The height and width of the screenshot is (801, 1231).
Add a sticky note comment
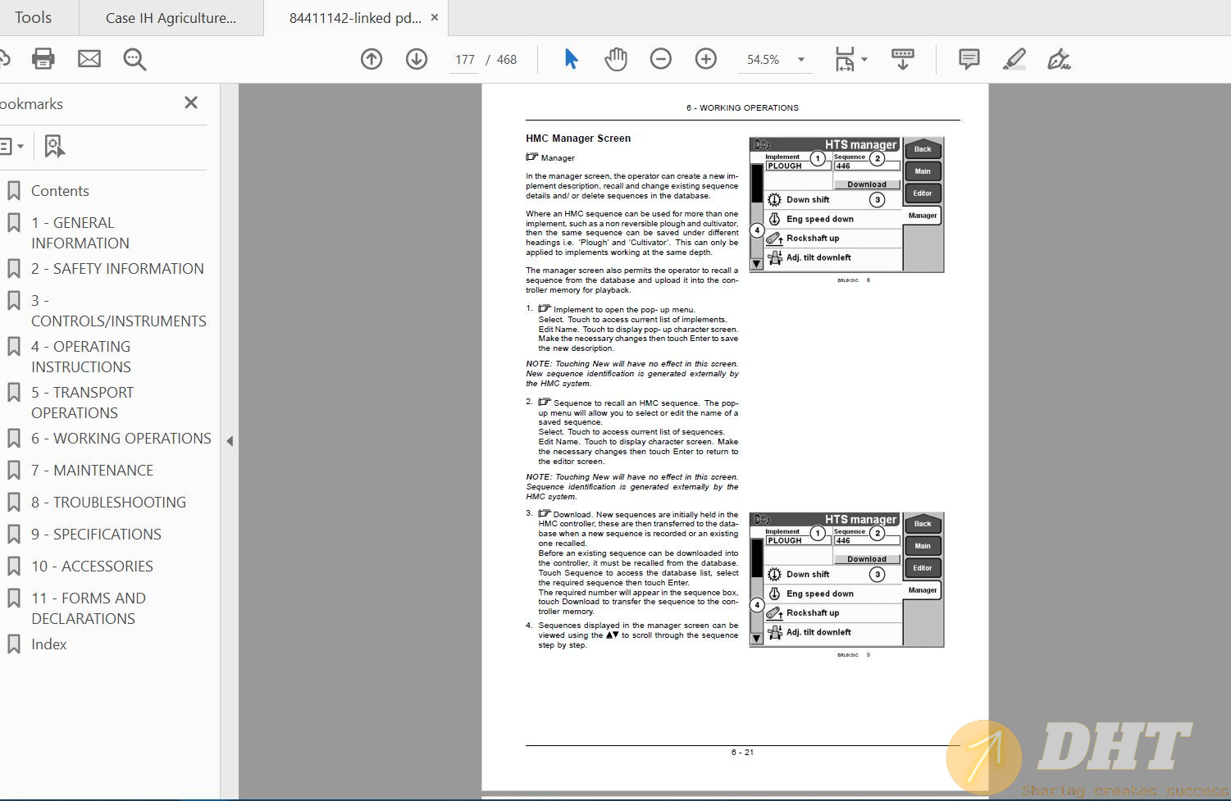point(969,59)
